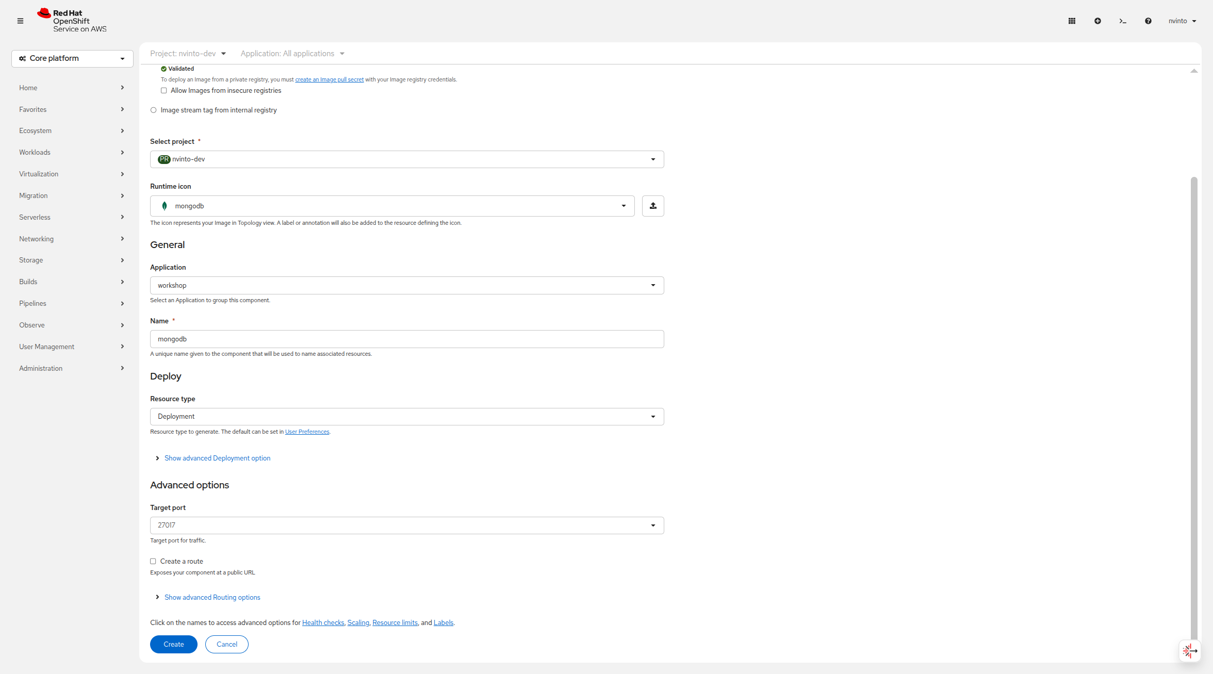1213x674 pixels.
Task: Expand the Administration navigation section
Action: click(x=72, y=368)
